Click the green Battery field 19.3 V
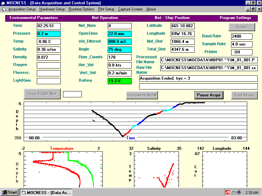Screen dimensions: 262x196 120,81
